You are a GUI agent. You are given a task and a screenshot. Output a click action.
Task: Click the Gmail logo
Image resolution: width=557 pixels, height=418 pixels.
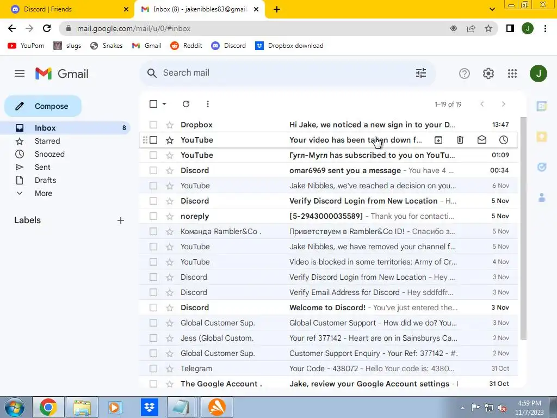(x=62, y=73)
